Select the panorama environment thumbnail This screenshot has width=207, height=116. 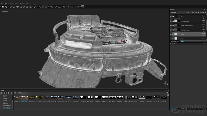[x=76, y=97]
